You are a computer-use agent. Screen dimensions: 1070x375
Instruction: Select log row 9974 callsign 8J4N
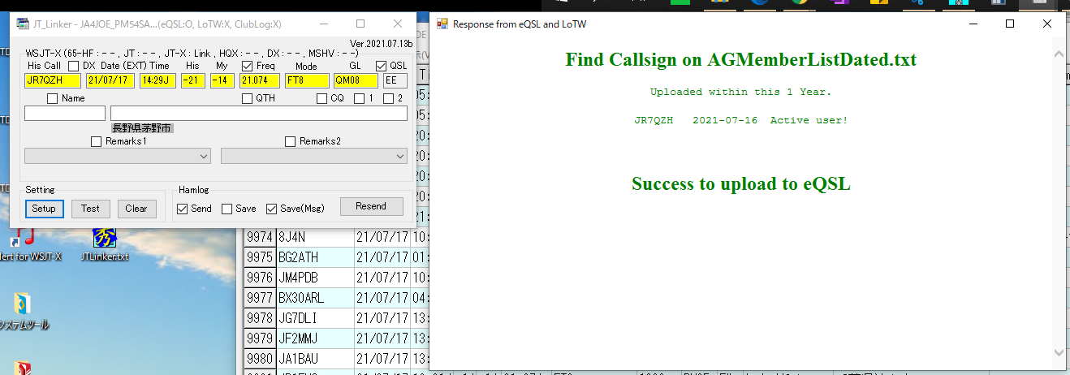point(315,237)
